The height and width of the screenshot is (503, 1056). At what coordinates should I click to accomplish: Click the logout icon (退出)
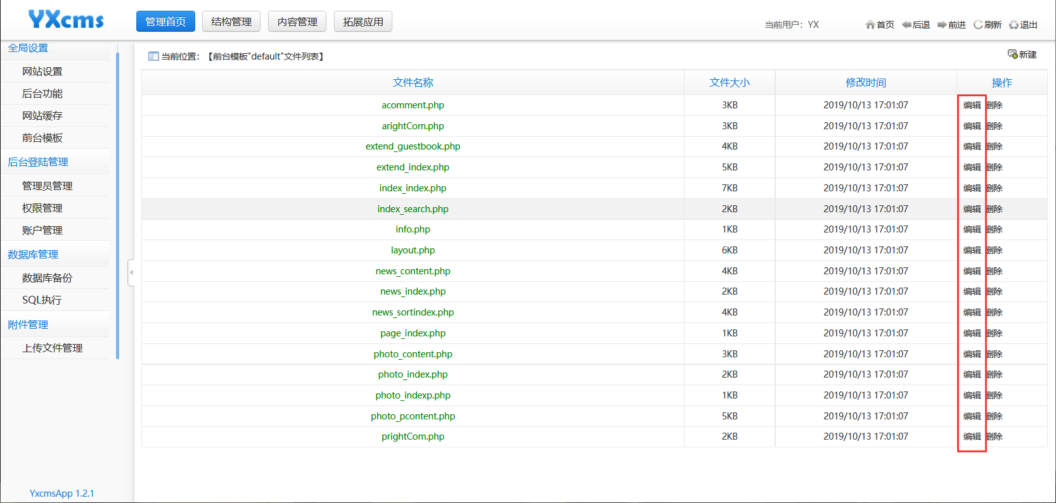[1014, 25]
